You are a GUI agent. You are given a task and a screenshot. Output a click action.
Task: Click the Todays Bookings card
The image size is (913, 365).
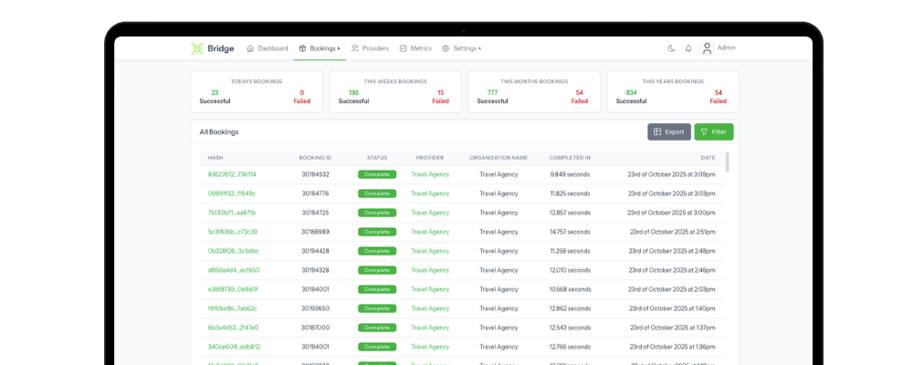pos(257,92)
